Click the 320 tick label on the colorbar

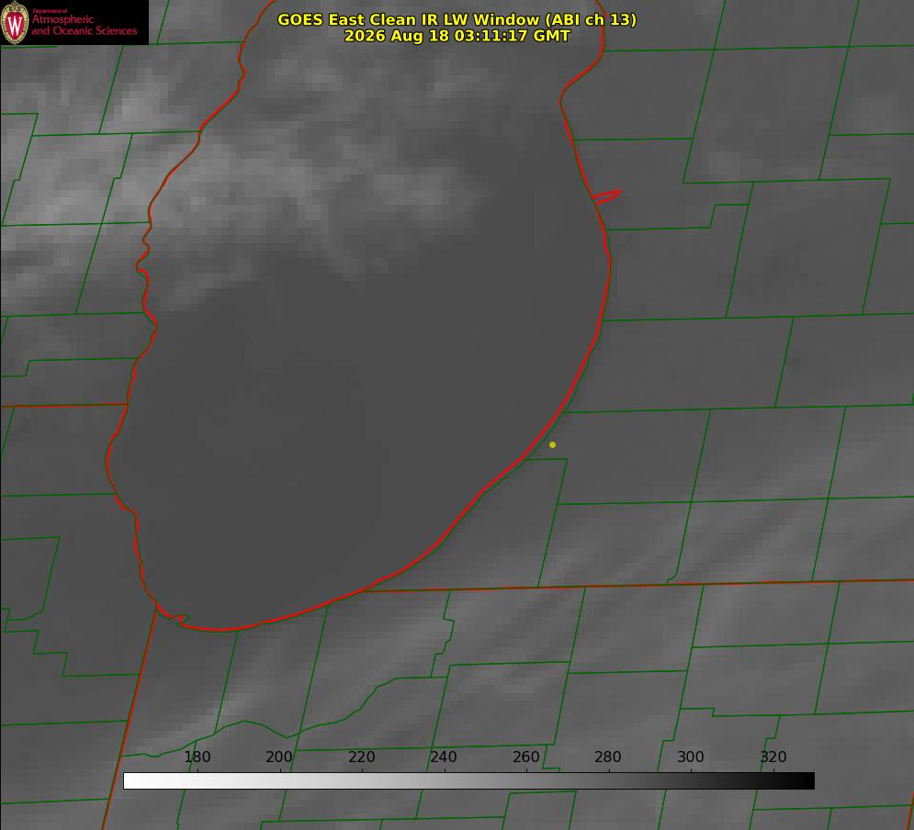(x=773, y=757)
